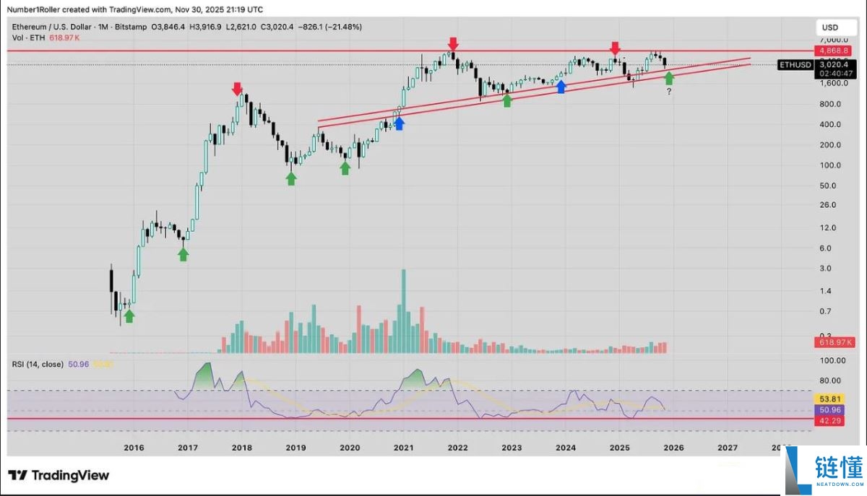Click the tallest volume bar in 2021
867x496 pixels.
click(x=403, y=311)
